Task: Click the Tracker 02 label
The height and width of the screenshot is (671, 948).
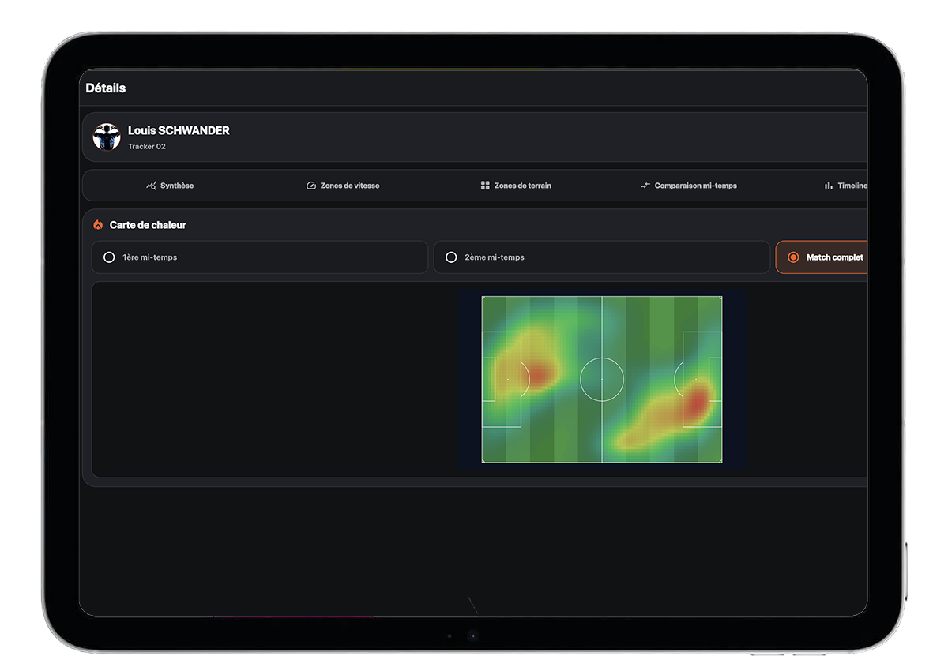Action: (x=147, y=147)
